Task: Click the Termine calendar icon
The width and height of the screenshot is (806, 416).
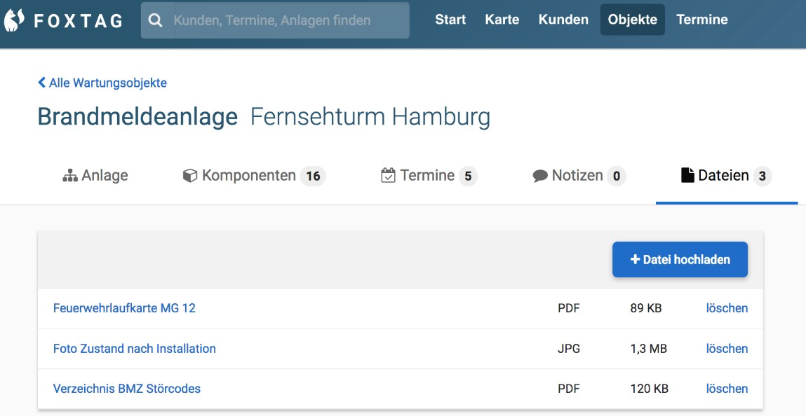Action: pyautogui.click(x=388, y=176)
